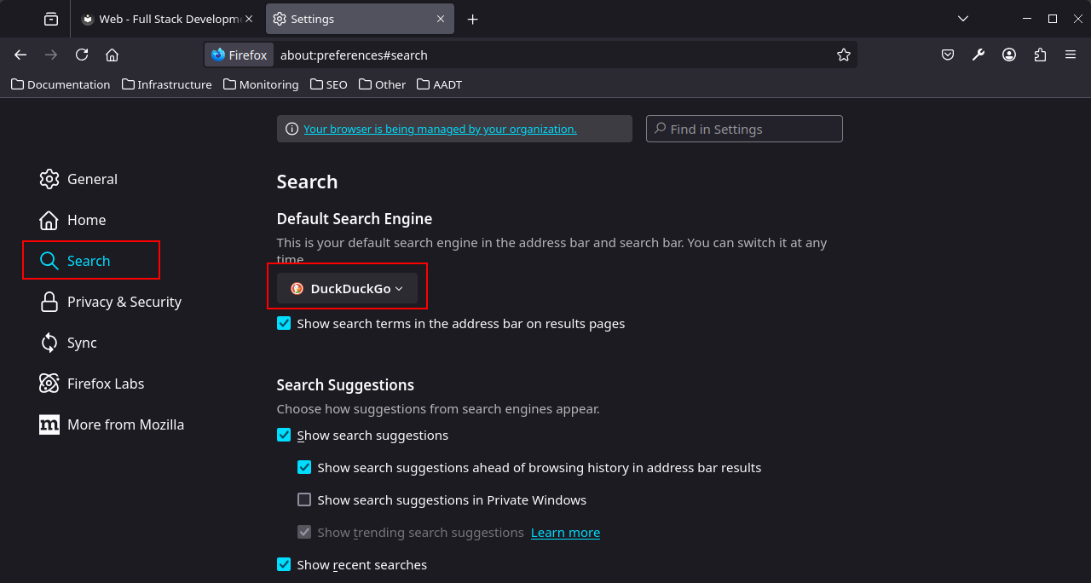Select the Settings tab
1091x583 pixels.
point(359,19)
